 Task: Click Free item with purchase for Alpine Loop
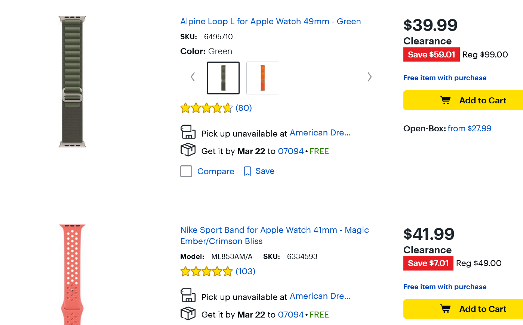pyautogui.click(x=444, y=78)
